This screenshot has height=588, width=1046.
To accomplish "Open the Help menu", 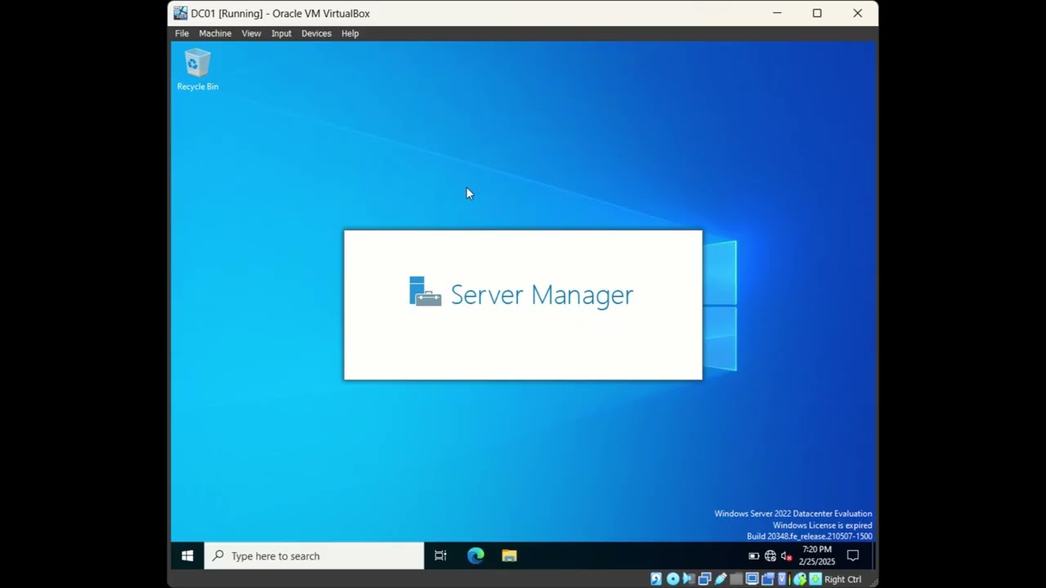I will [350, 33].
